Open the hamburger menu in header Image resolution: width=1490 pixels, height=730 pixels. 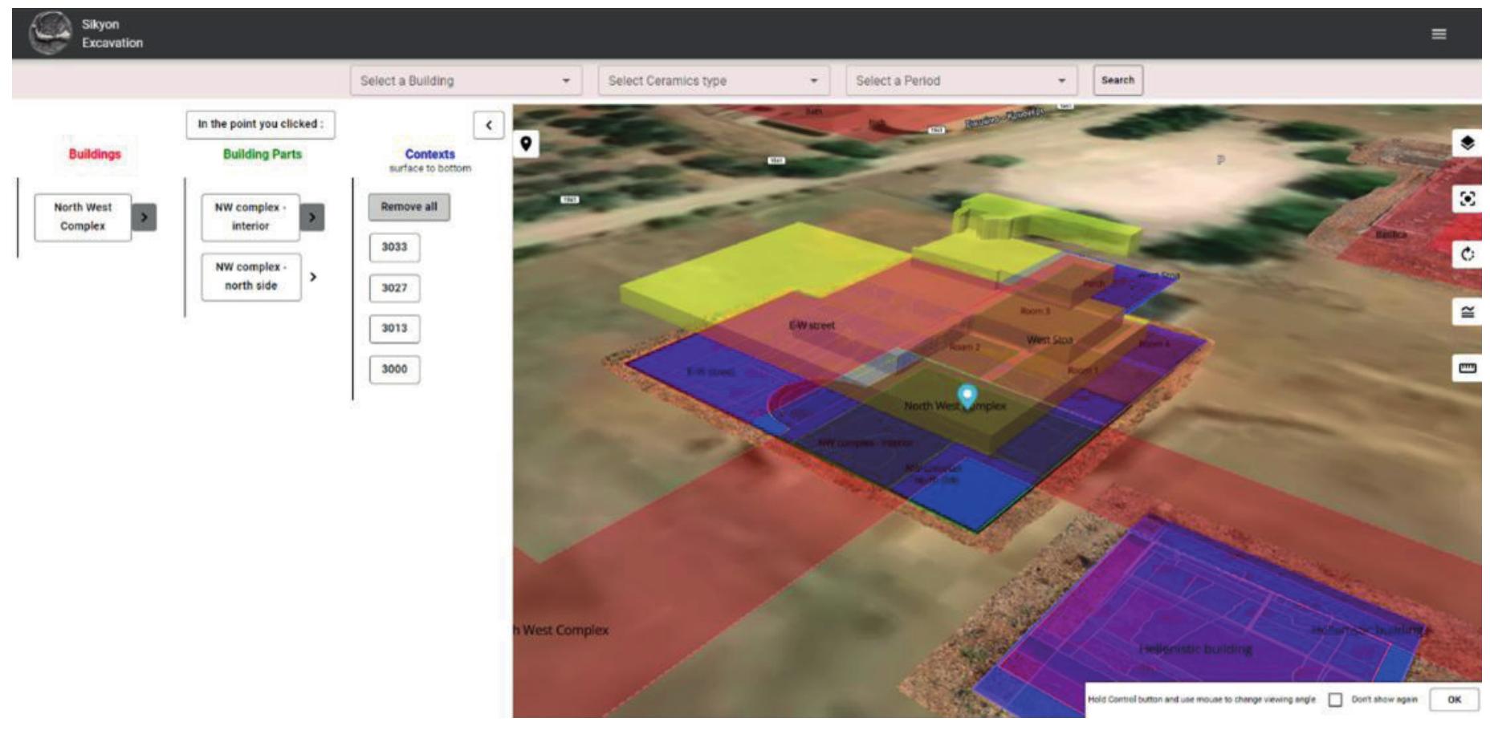[1439, 34]
